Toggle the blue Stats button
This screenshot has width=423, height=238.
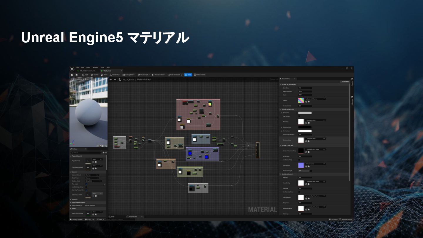188,75
